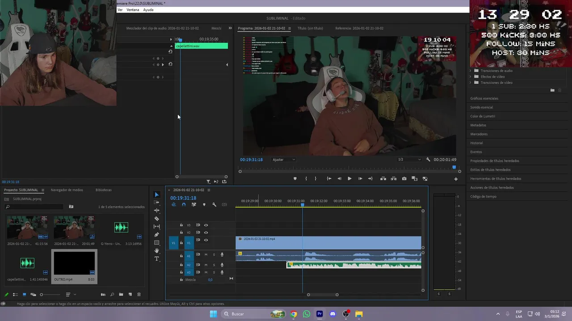Switch to the Navegador de medios tab

[x=67, y=190]
